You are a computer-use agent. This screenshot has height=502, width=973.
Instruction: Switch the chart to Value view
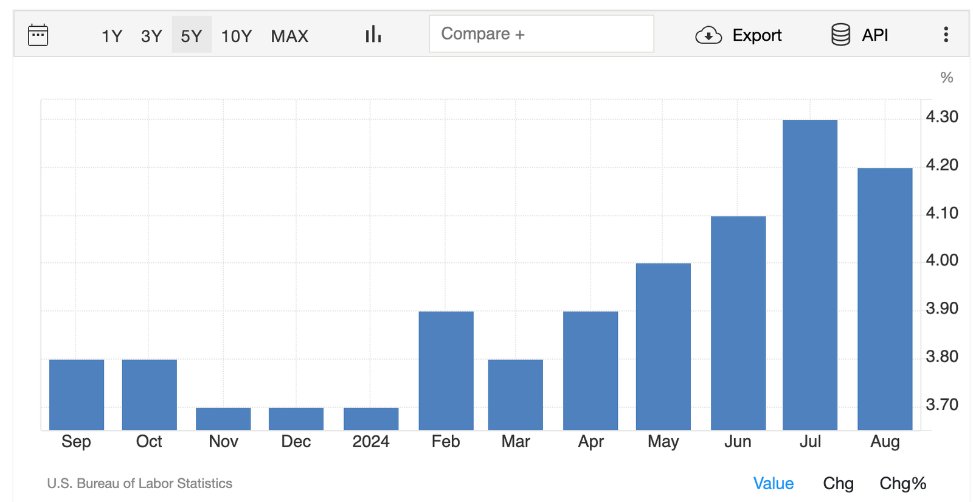[773, 483]
